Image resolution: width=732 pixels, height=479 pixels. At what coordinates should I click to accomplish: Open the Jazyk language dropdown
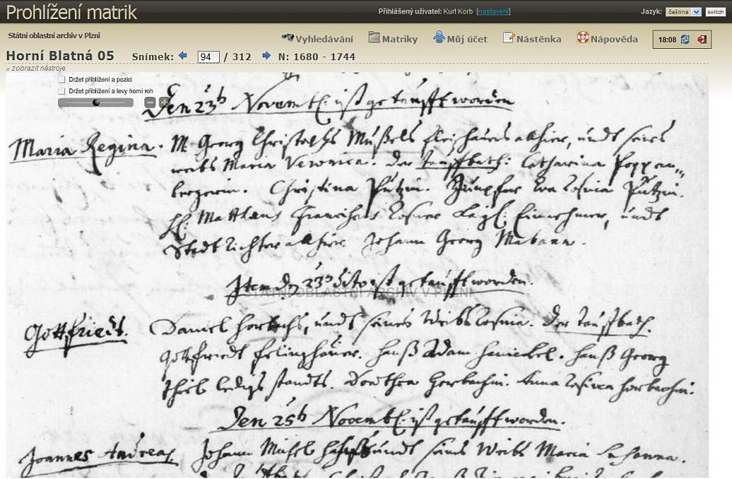tap(682, 12)
